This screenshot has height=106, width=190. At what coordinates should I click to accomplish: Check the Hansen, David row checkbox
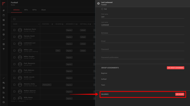click(x=14, y=37)
